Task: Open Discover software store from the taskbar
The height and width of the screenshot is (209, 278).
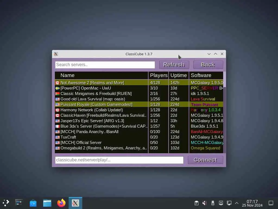Action: [x=33, y=203]
